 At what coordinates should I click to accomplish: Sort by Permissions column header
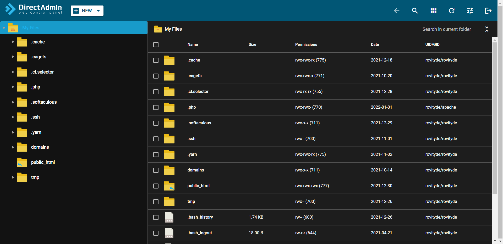[306, 45]
